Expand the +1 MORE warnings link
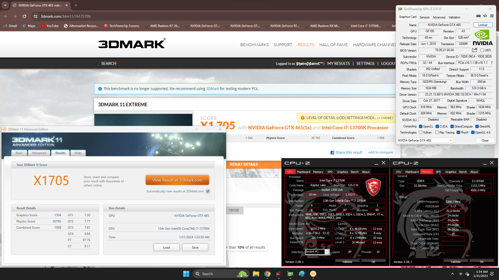This screenshot has width=499, height=280. (x=385, y=118)
